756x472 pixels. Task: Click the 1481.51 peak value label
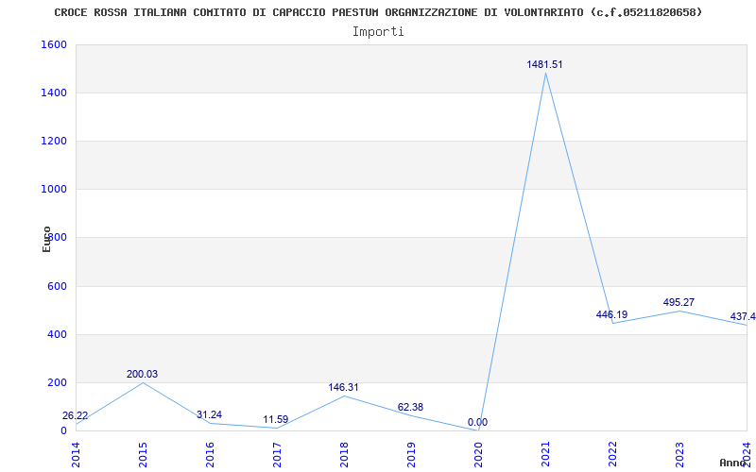pyautogui.click(x=544, y=64)
